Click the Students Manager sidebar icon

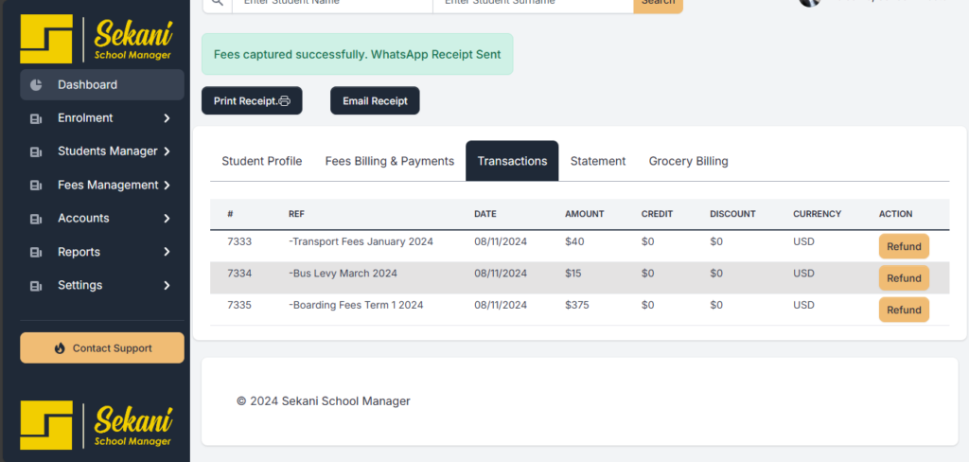click(36, 152)
